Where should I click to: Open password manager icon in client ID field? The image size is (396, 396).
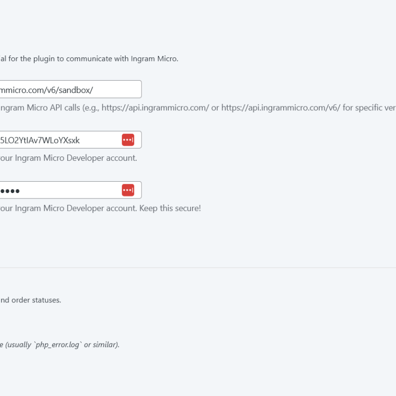coord(128,140)
